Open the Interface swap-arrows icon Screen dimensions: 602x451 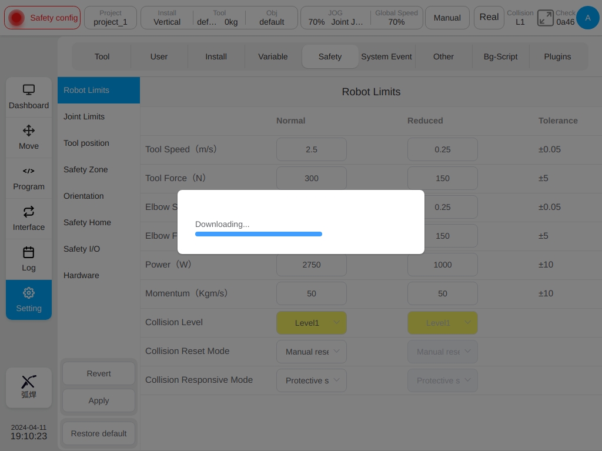(x=28, y=212)
